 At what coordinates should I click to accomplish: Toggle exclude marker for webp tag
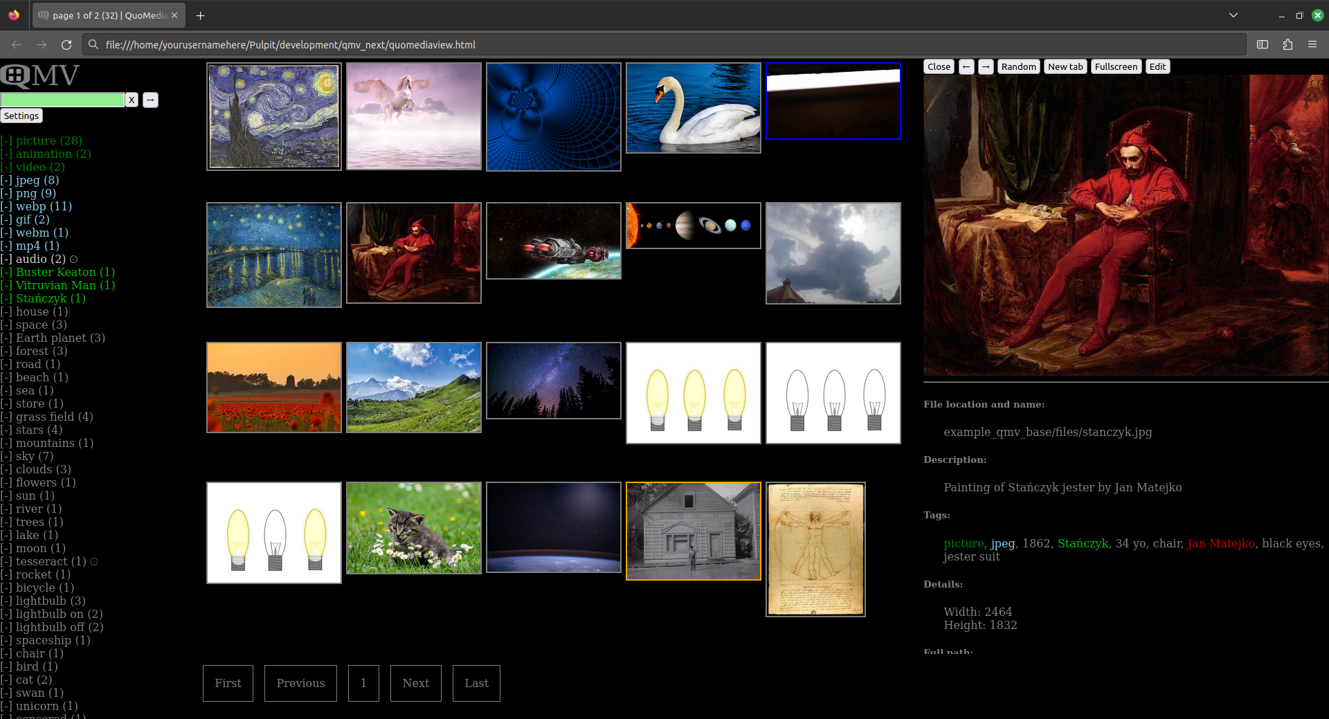pyautogui.click(x=6, y=206)
